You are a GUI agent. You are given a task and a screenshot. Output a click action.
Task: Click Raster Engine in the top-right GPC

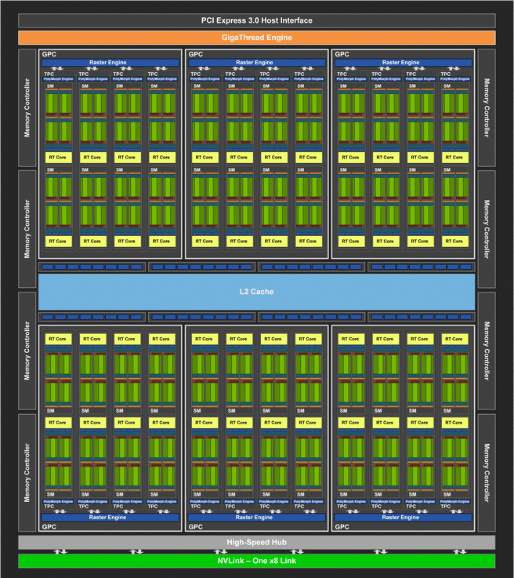(x=404, y=63)
